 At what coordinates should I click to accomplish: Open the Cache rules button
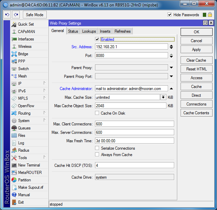coord(196,87)
